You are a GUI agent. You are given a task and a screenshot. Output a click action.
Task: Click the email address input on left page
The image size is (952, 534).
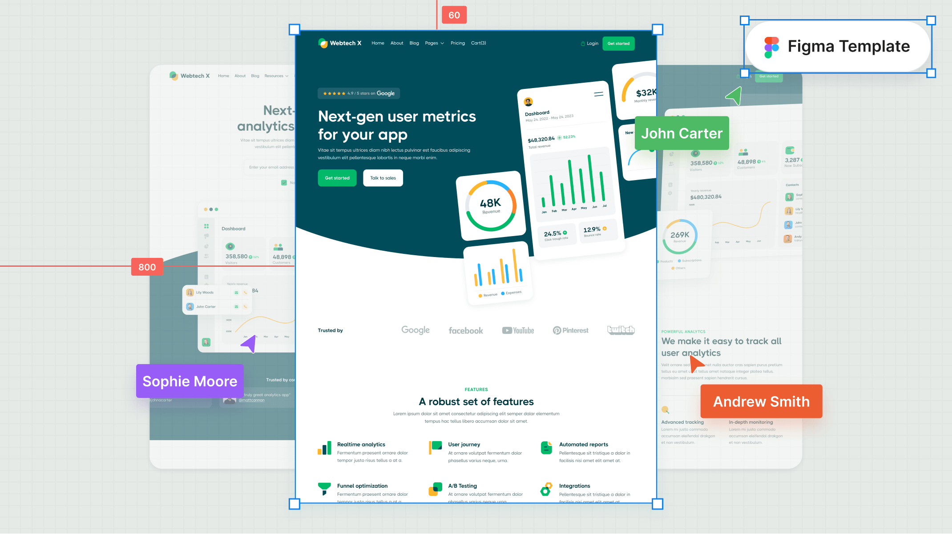click(x=270, y=167)
